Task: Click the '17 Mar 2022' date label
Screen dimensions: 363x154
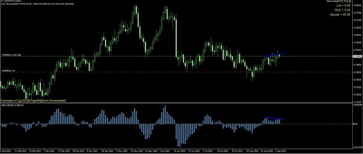Action: pyautogui.click(x=64, y=151)
